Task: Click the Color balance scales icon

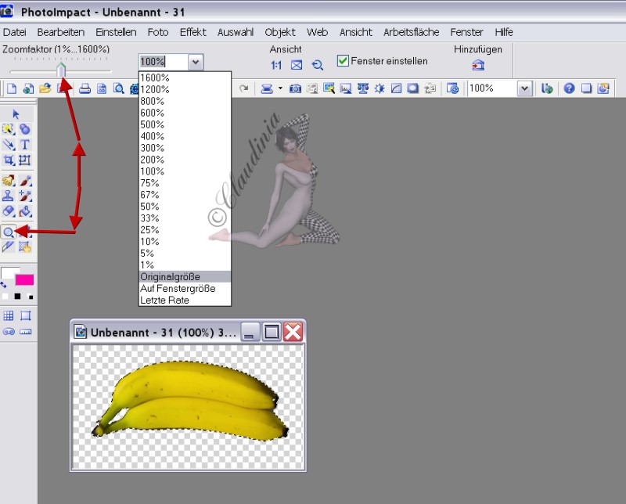Action: point(362,88)
